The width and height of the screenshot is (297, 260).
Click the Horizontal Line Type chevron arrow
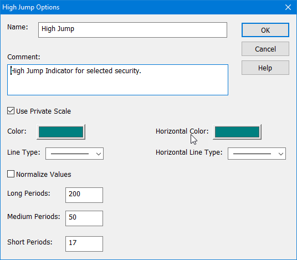[281, 154]
